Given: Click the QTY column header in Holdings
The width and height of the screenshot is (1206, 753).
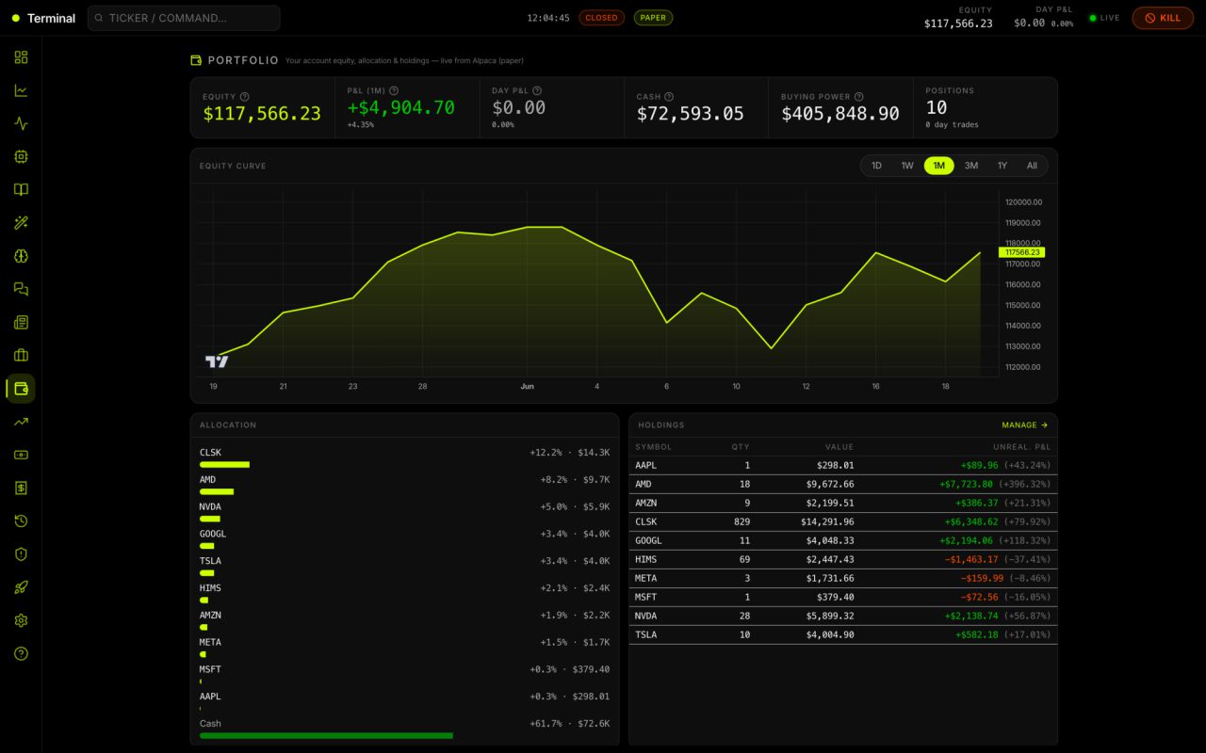Looking at the screenshot, I should (x=742, y=447).
